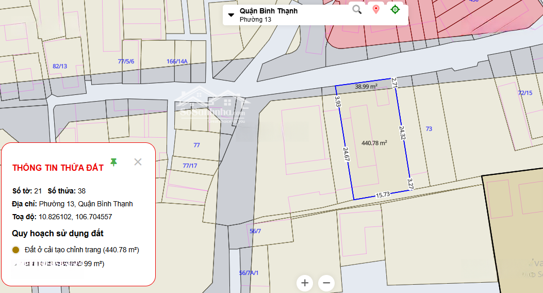Image resolution: width=543 pixels, height=293 pixels.
Task: Zoom out with the minus button
Action: pyautogui.click(x=326, y=283)
